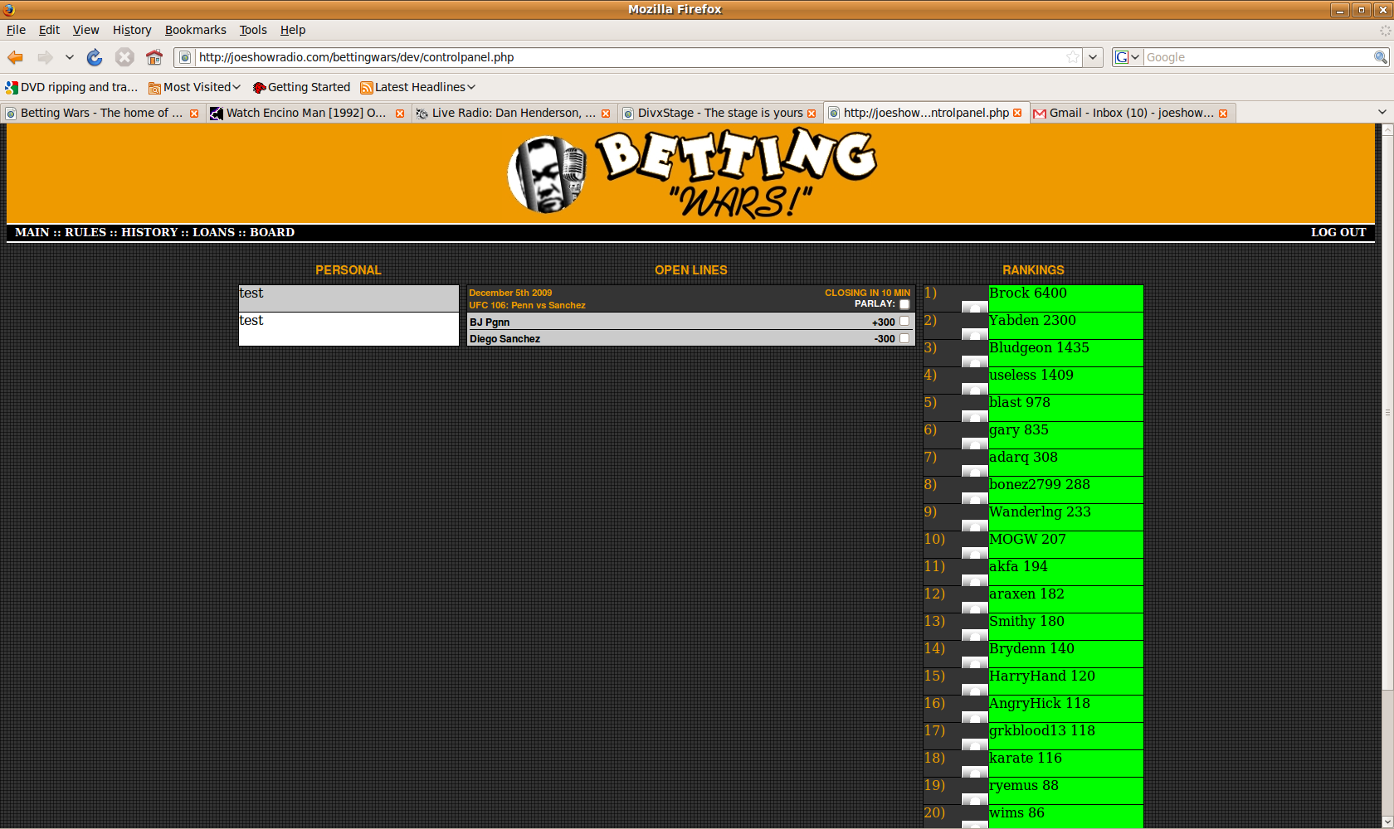
Task: Open the BOARD page link
Action: pyautogui.click(x=272, y=232)
